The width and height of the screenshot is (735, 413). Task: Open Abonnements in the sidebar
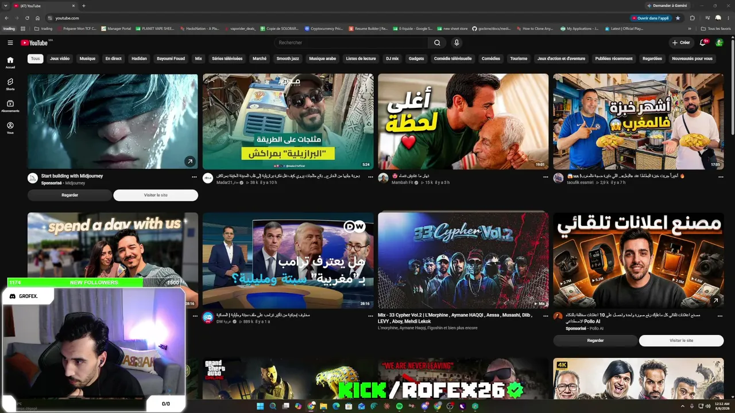coord(10,106)
